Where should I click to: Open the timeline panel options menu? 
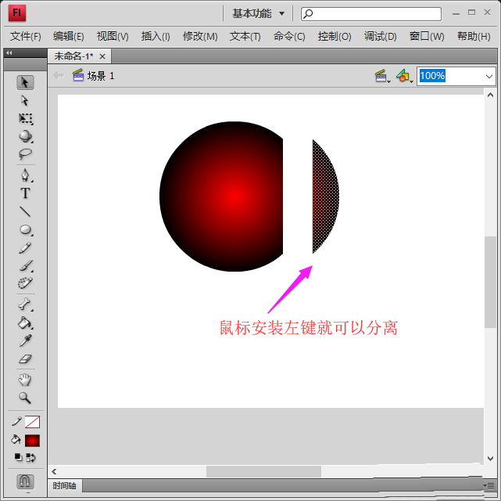(489, 486)
